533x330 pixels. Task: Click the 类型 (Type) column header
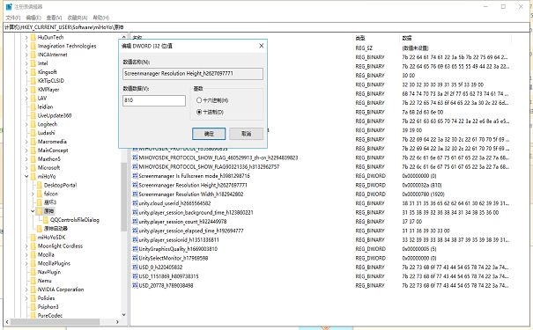coord(360,38)
